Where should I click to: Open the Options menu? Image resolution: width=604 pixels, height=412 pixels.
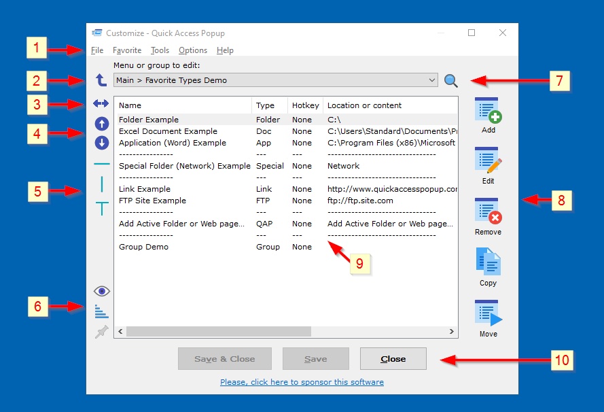(x=192, y=50)
